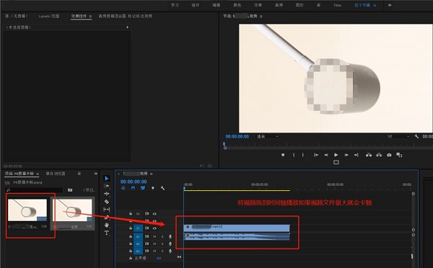The height and width of the screenshot is (268, 433).
Task: Open the Lumetri 范围 tab
Action: [x=49, y=17]
